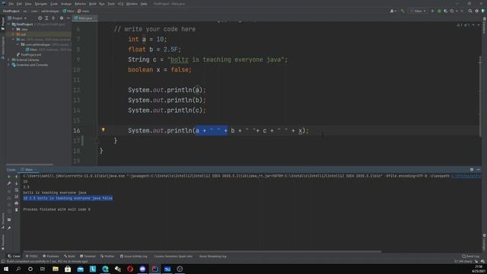The height and width of the screenshot is (274, 487).
Task: Open Microsoft Store from the taskbar
Action: (68, 269)
